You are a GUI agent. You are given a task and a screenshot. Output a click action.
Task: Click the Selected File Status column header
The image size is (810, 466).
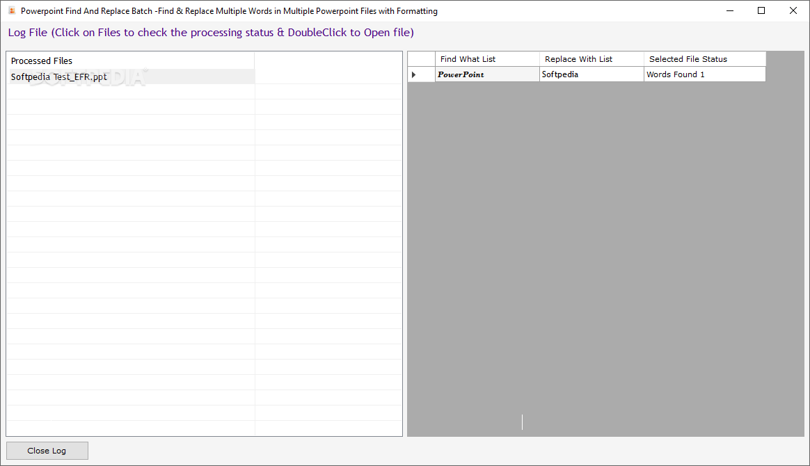point(705,59)
